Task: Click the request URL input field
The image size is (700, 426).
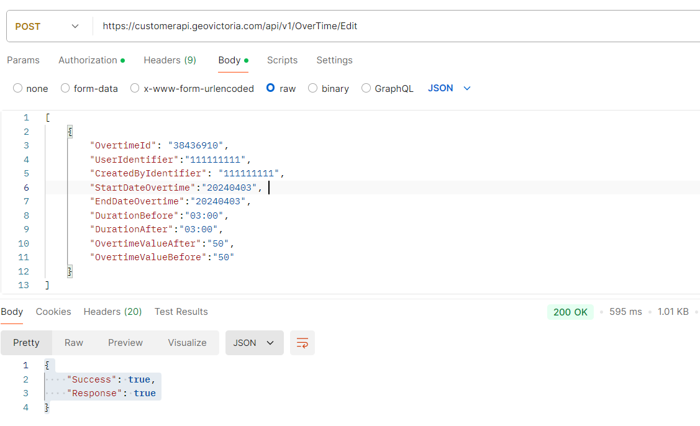Action: [x=373, y=26]
